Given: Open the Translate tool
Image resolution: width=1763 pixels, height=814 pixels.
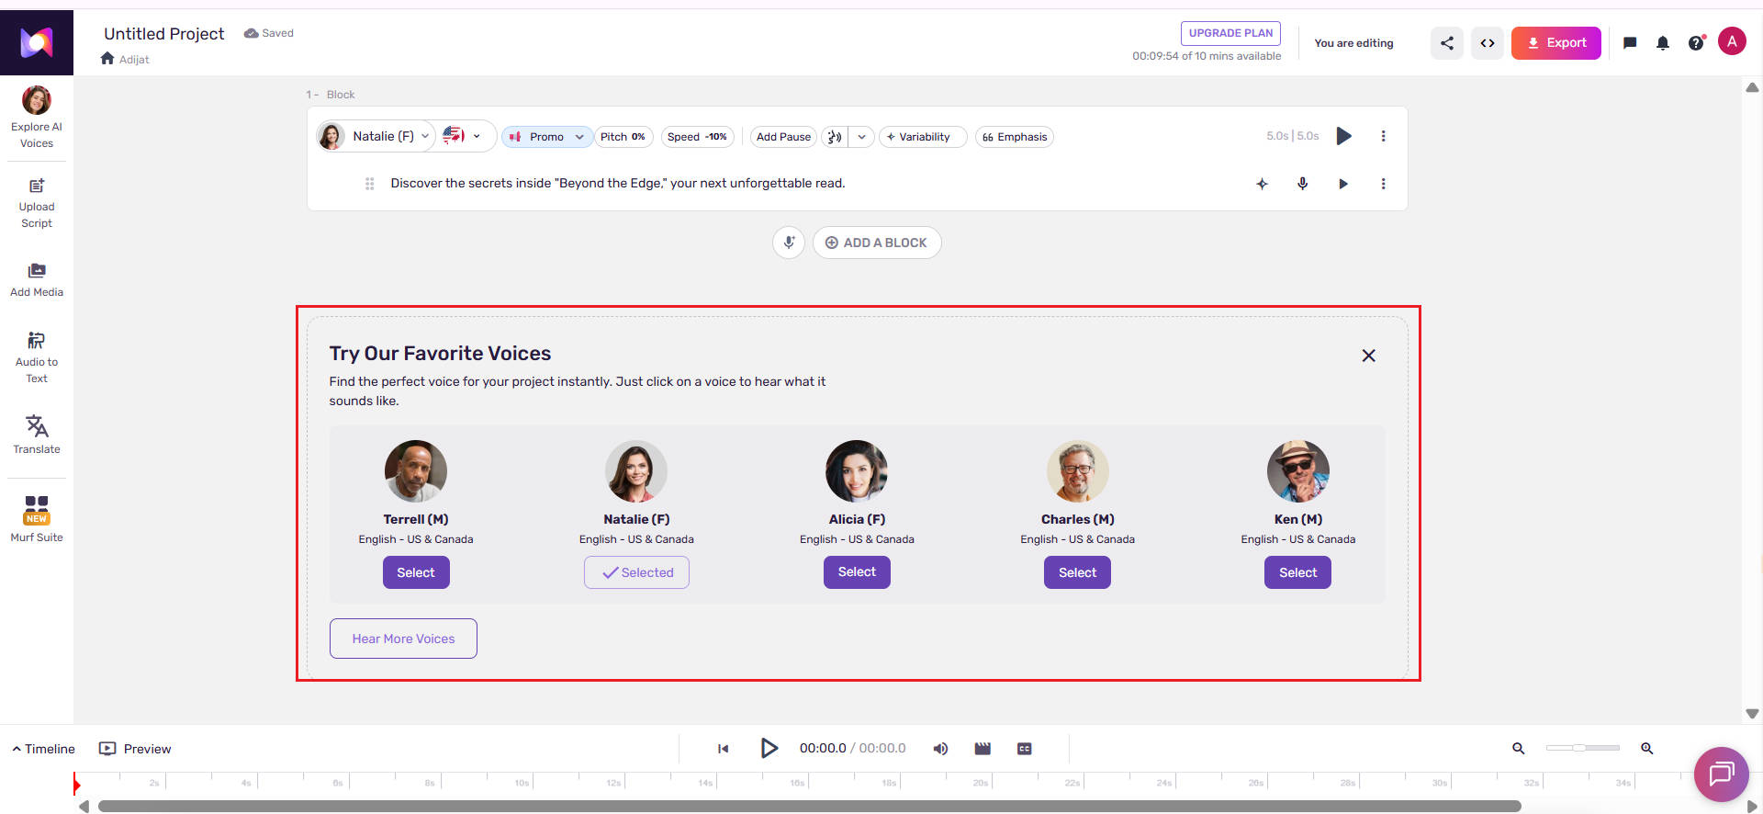Looking at the screenshot, I should tap(37, 434).
